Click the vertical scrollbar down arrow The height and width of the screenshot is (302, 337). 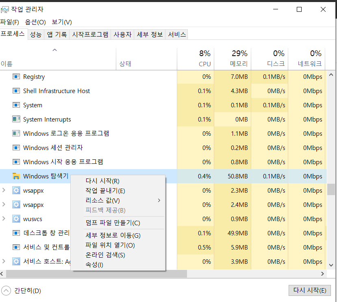tap(331, 265)
